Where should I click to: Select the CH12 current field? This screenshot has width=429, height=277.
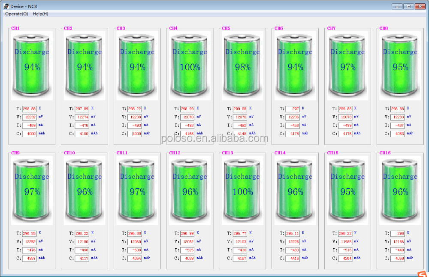[187, 250]
